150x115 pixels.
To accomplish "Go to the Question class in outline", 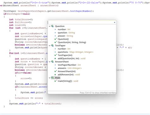I will pos(59,26).
